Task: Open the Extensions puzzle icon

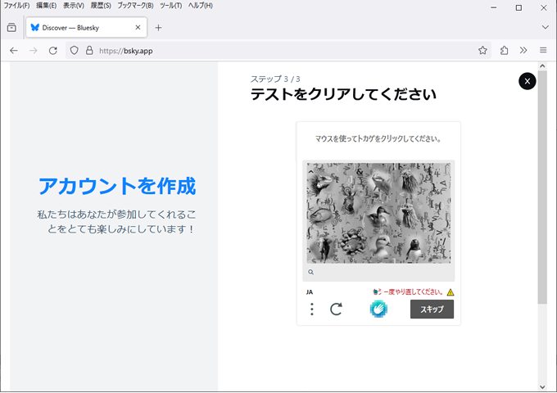Action: tap(504, 51)
